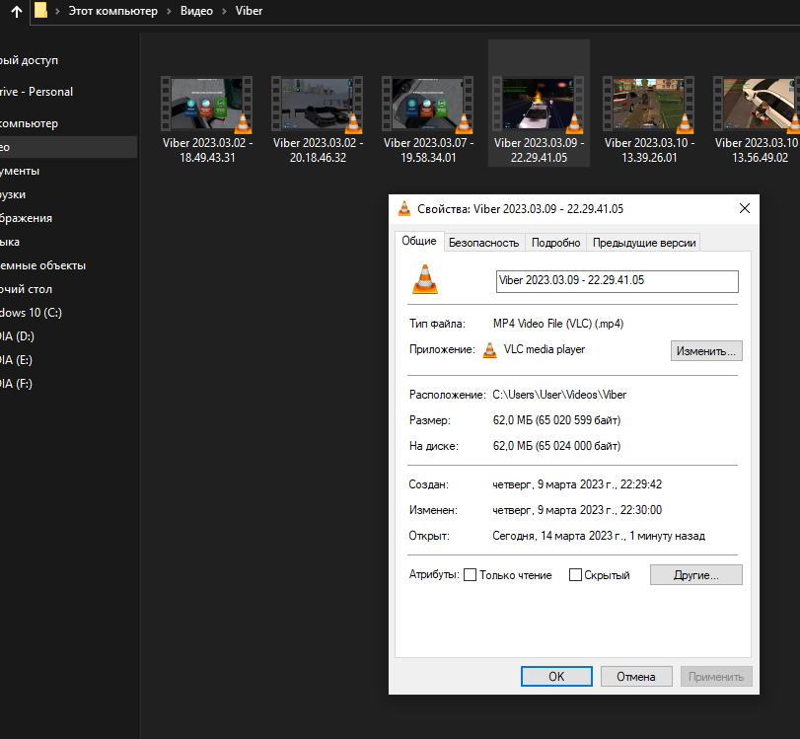The height and width of the screenshot is (739, 800).
Task: Select video Viber 2023.03.09 - 22.29.41.05 thumbnail
Action: pyautogui.click(x=539, y=104)
